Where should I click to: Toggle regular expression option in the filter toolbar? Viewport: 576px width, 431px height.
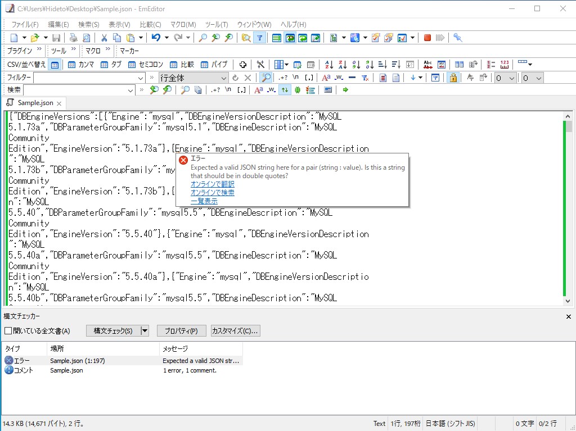point(283,78)
